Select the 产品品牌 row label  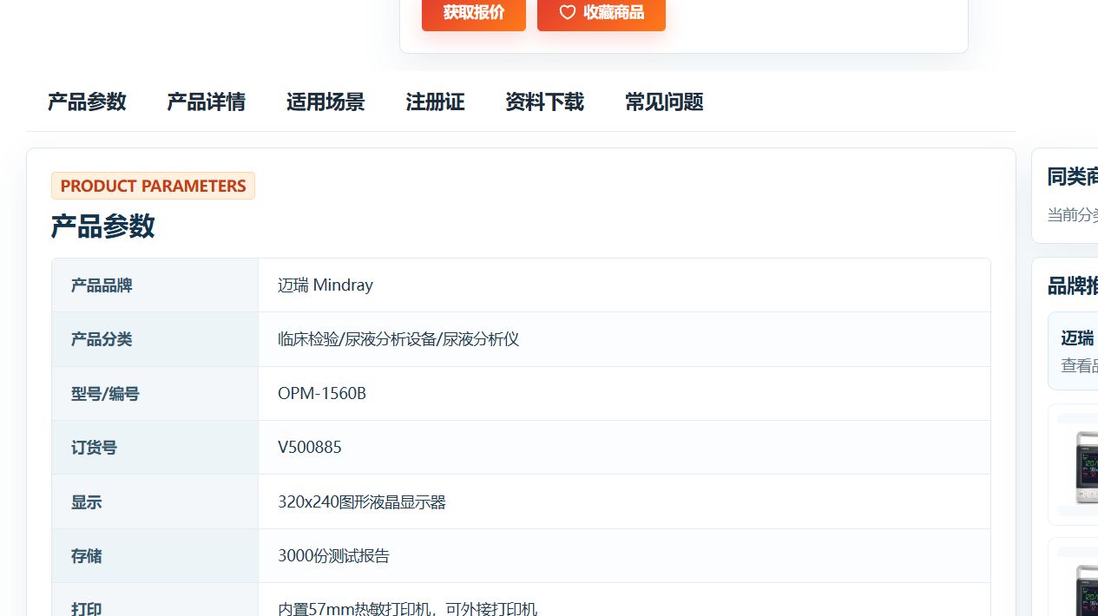(102, 285)
